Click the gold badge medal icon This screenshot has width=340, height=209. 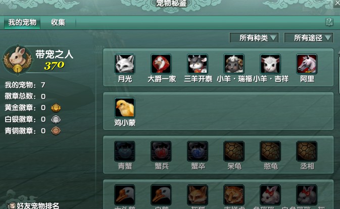tap(56, 108)
